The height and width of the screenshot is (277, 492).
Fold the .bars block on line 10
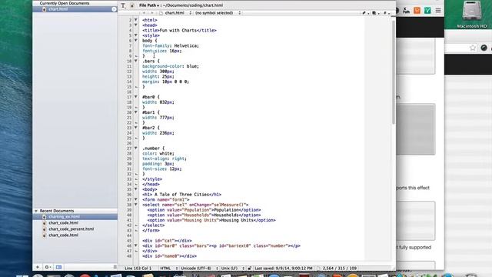click(136, 61)
